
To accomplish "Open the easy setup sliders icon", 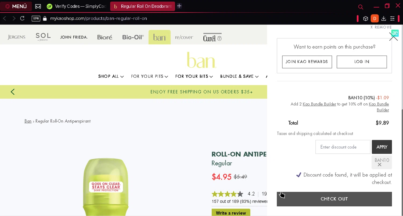I will pos(393,19).
